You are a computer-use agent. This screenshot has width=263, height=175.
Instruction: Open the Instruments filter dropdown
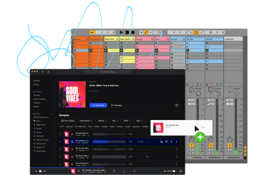[86, 121]
